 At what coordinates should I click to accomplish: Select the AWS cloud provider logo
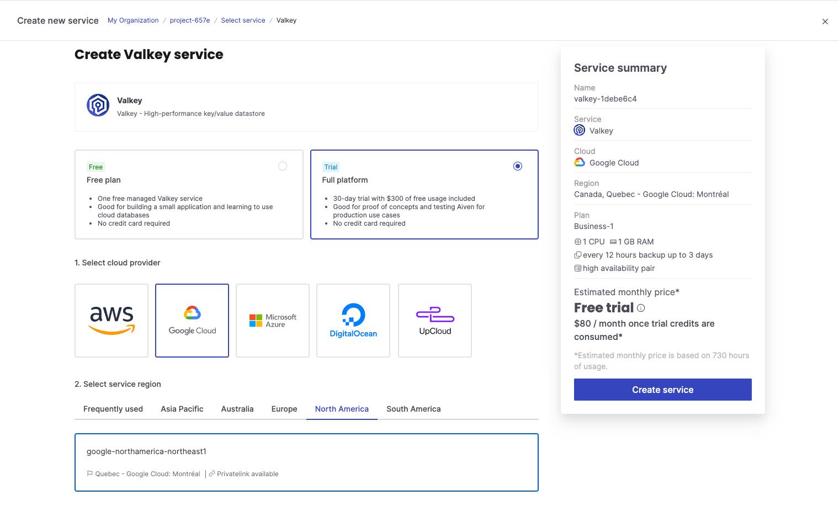click(111, 321)
